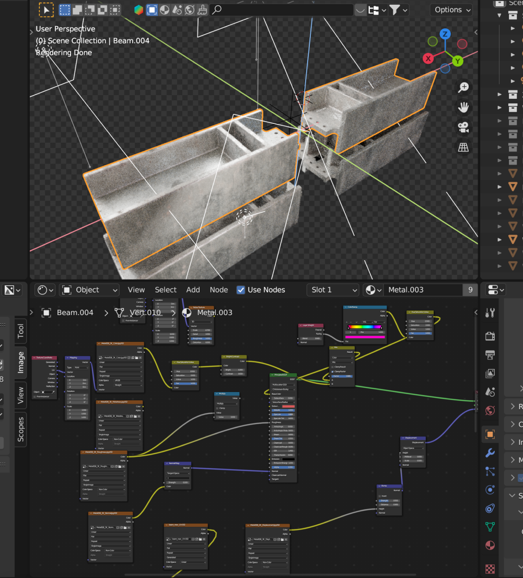
Task: Choose the 'Invert selection' mode icon
Action: click(102, 10)
